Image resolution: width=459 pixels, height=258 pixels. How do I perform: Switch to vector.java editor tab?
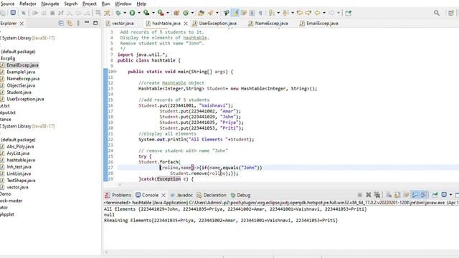(x=120, y=23)
